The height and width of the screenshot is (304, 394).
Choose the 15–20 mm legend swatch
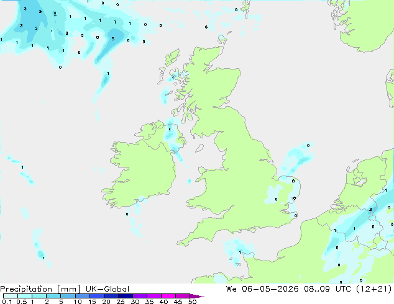pyautogui.click(x=96, y=296)
